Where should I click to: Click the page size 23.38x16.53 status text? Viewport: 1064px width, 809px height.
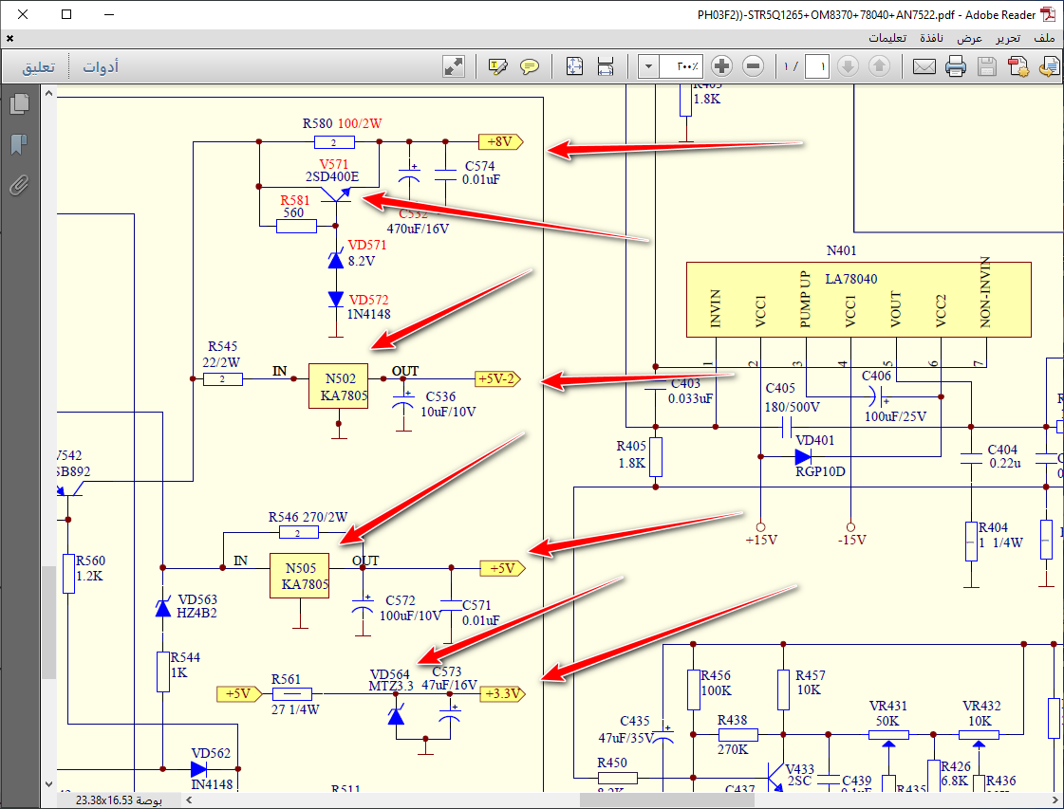click(119, 800)
